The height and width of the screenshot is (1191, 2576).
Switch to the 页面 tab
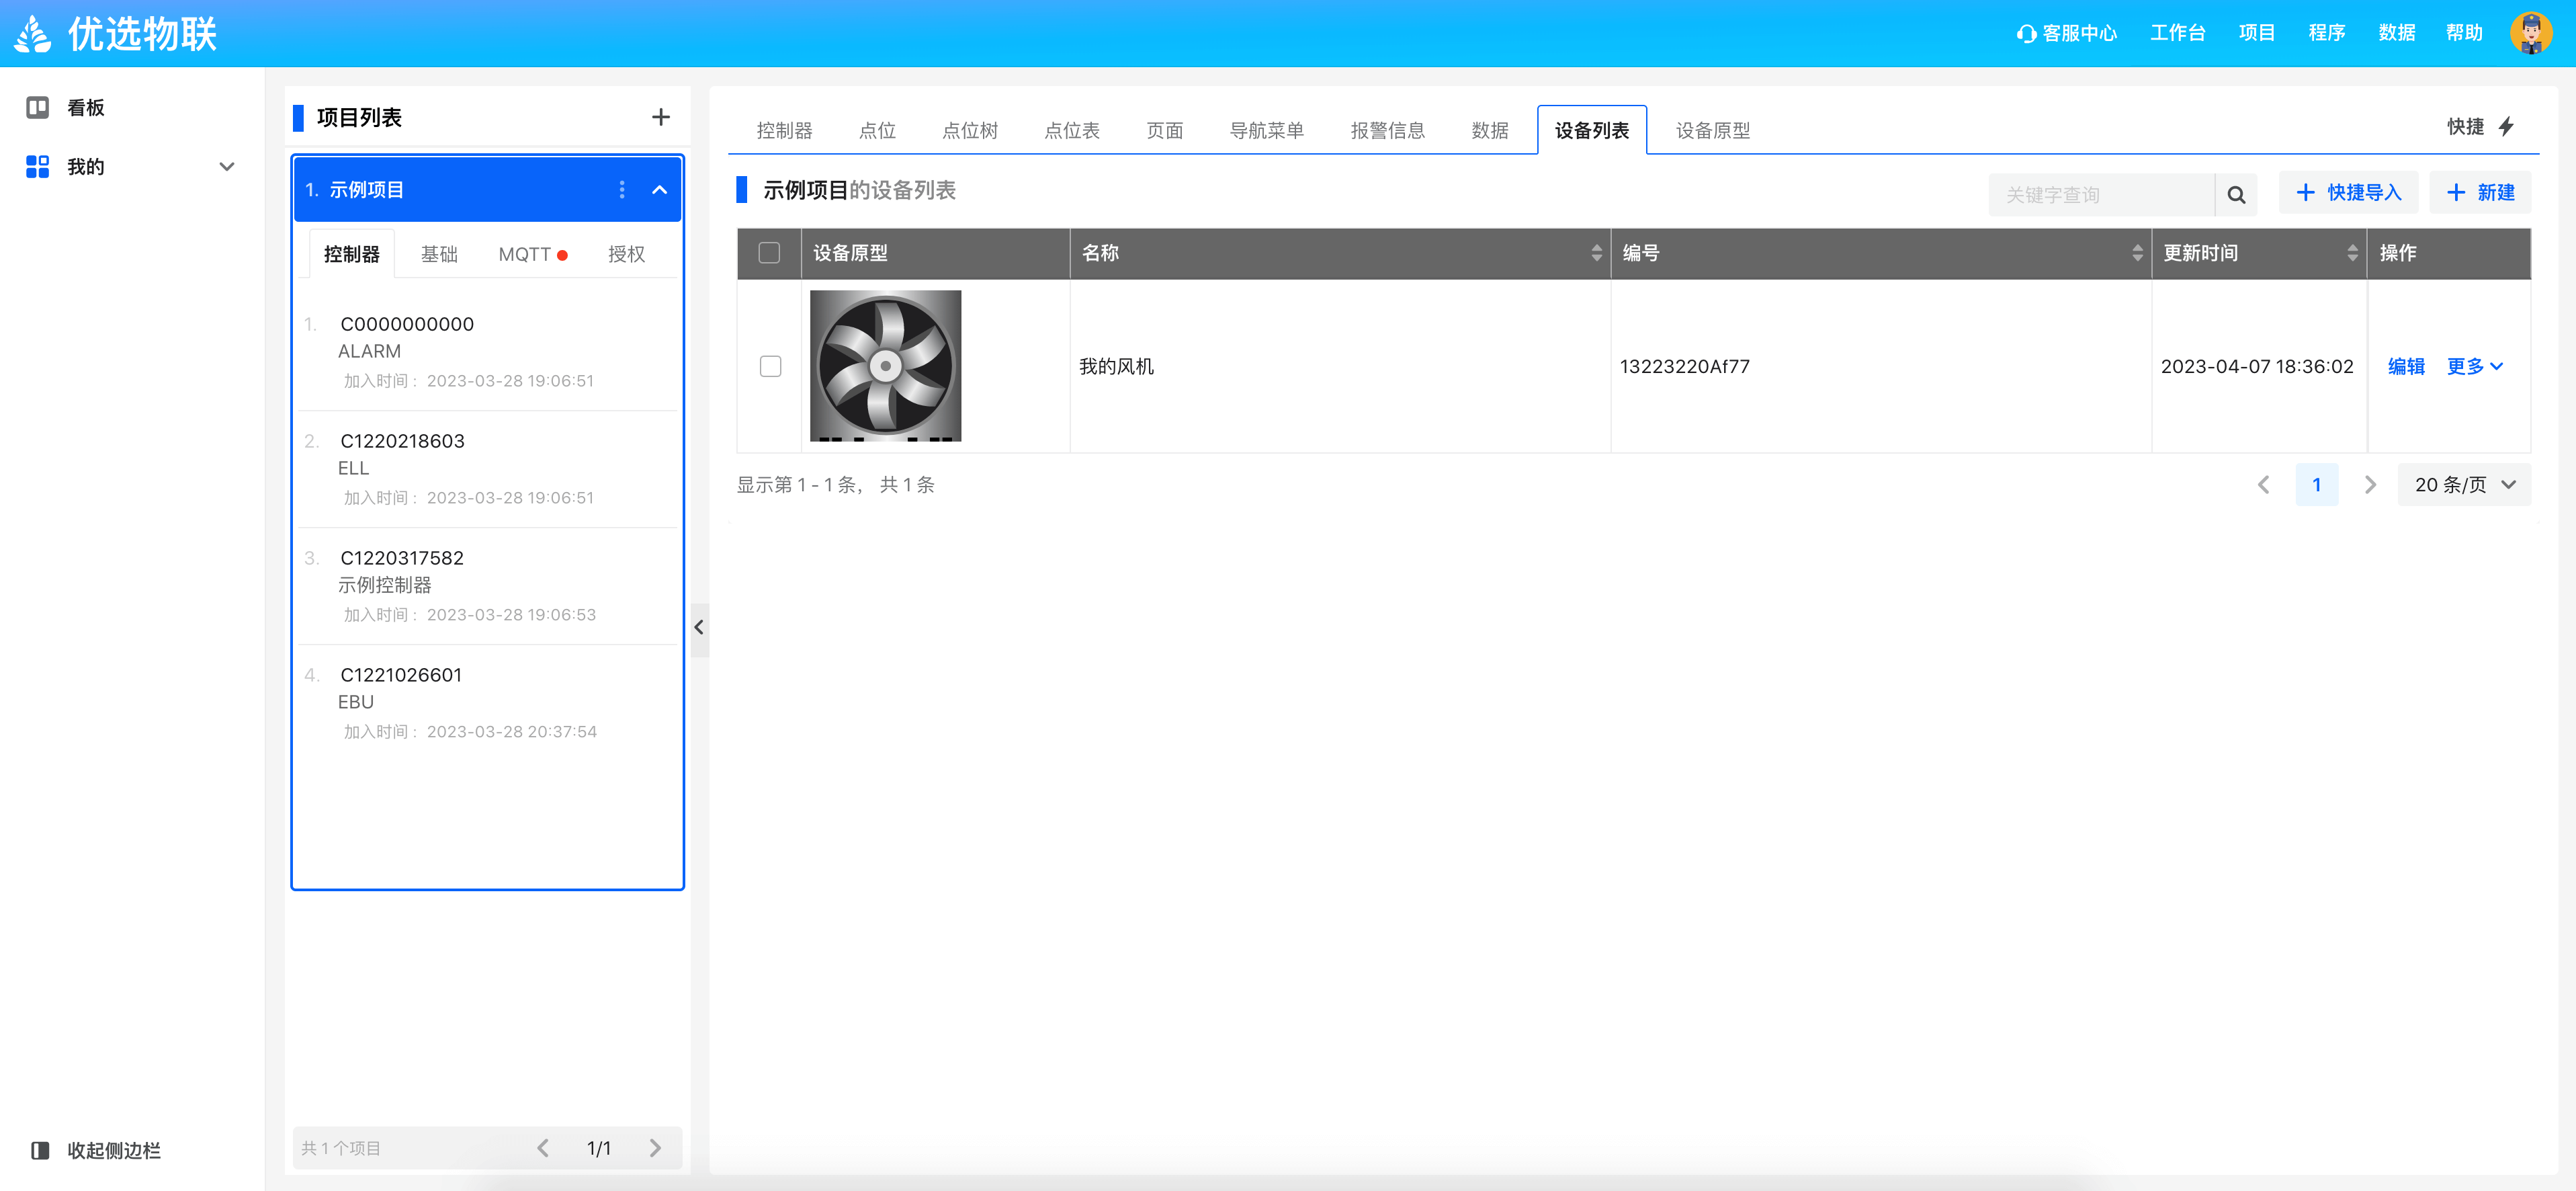click(x=1164, y=130)
